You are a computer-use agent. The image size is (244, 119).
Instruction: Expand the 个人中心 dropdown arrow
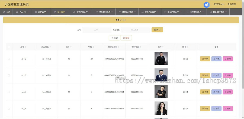(28, 12)
